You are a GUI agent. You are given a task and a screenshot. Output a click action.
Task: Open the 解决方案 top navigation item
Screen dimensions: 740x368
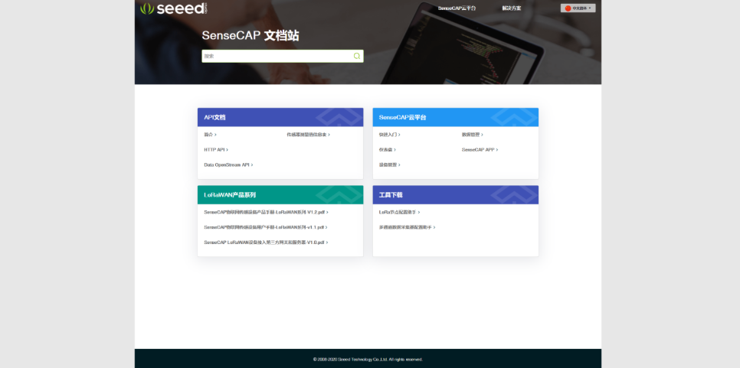(512, 8)
